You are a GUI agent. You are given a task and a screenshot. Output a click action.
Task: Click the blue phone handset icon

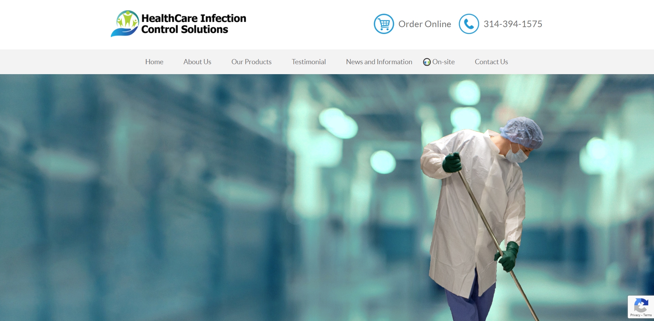(468, 24)
